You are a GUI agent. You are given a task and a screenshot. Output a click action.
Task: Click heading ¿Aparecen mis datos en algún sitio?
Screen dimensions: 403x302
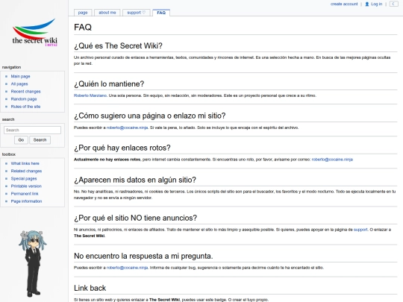tap(135, 180)
